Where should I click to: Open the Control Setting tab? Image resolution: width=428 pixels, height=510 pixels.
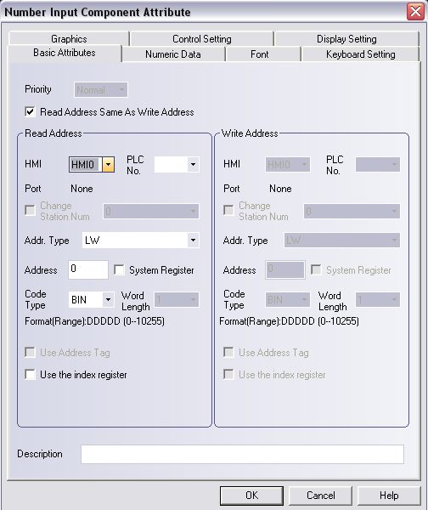202,39
